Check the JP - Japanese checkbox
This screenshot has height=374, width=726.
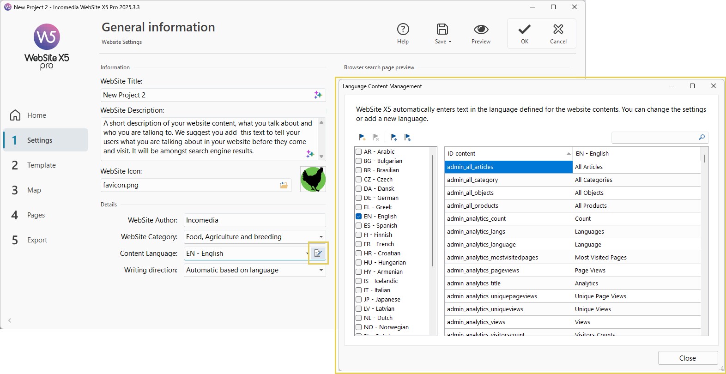tap(358, 299)
